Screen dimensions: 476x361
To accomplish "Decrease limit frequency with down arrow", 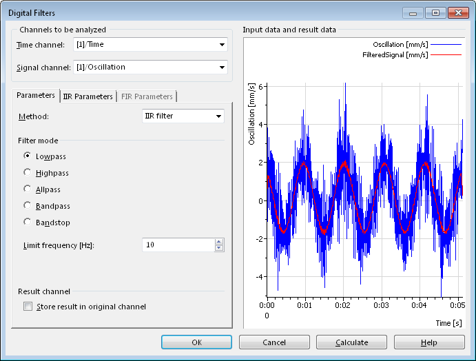I will [x=219, y=248].
